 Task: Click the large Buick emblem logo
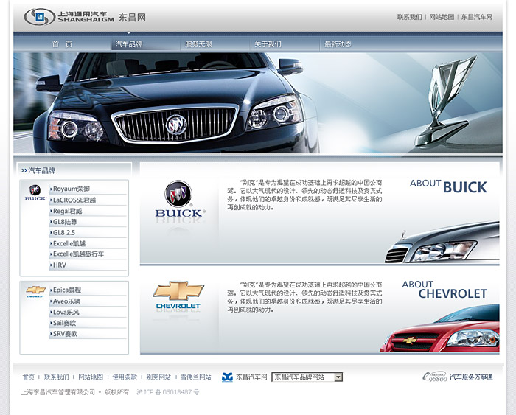[x=179, y=199]
